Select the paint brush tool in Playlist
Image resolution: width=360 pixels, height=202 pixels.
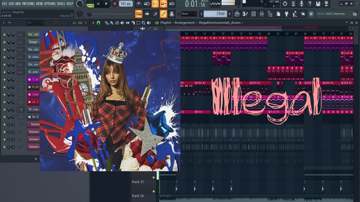click(112, 23)
